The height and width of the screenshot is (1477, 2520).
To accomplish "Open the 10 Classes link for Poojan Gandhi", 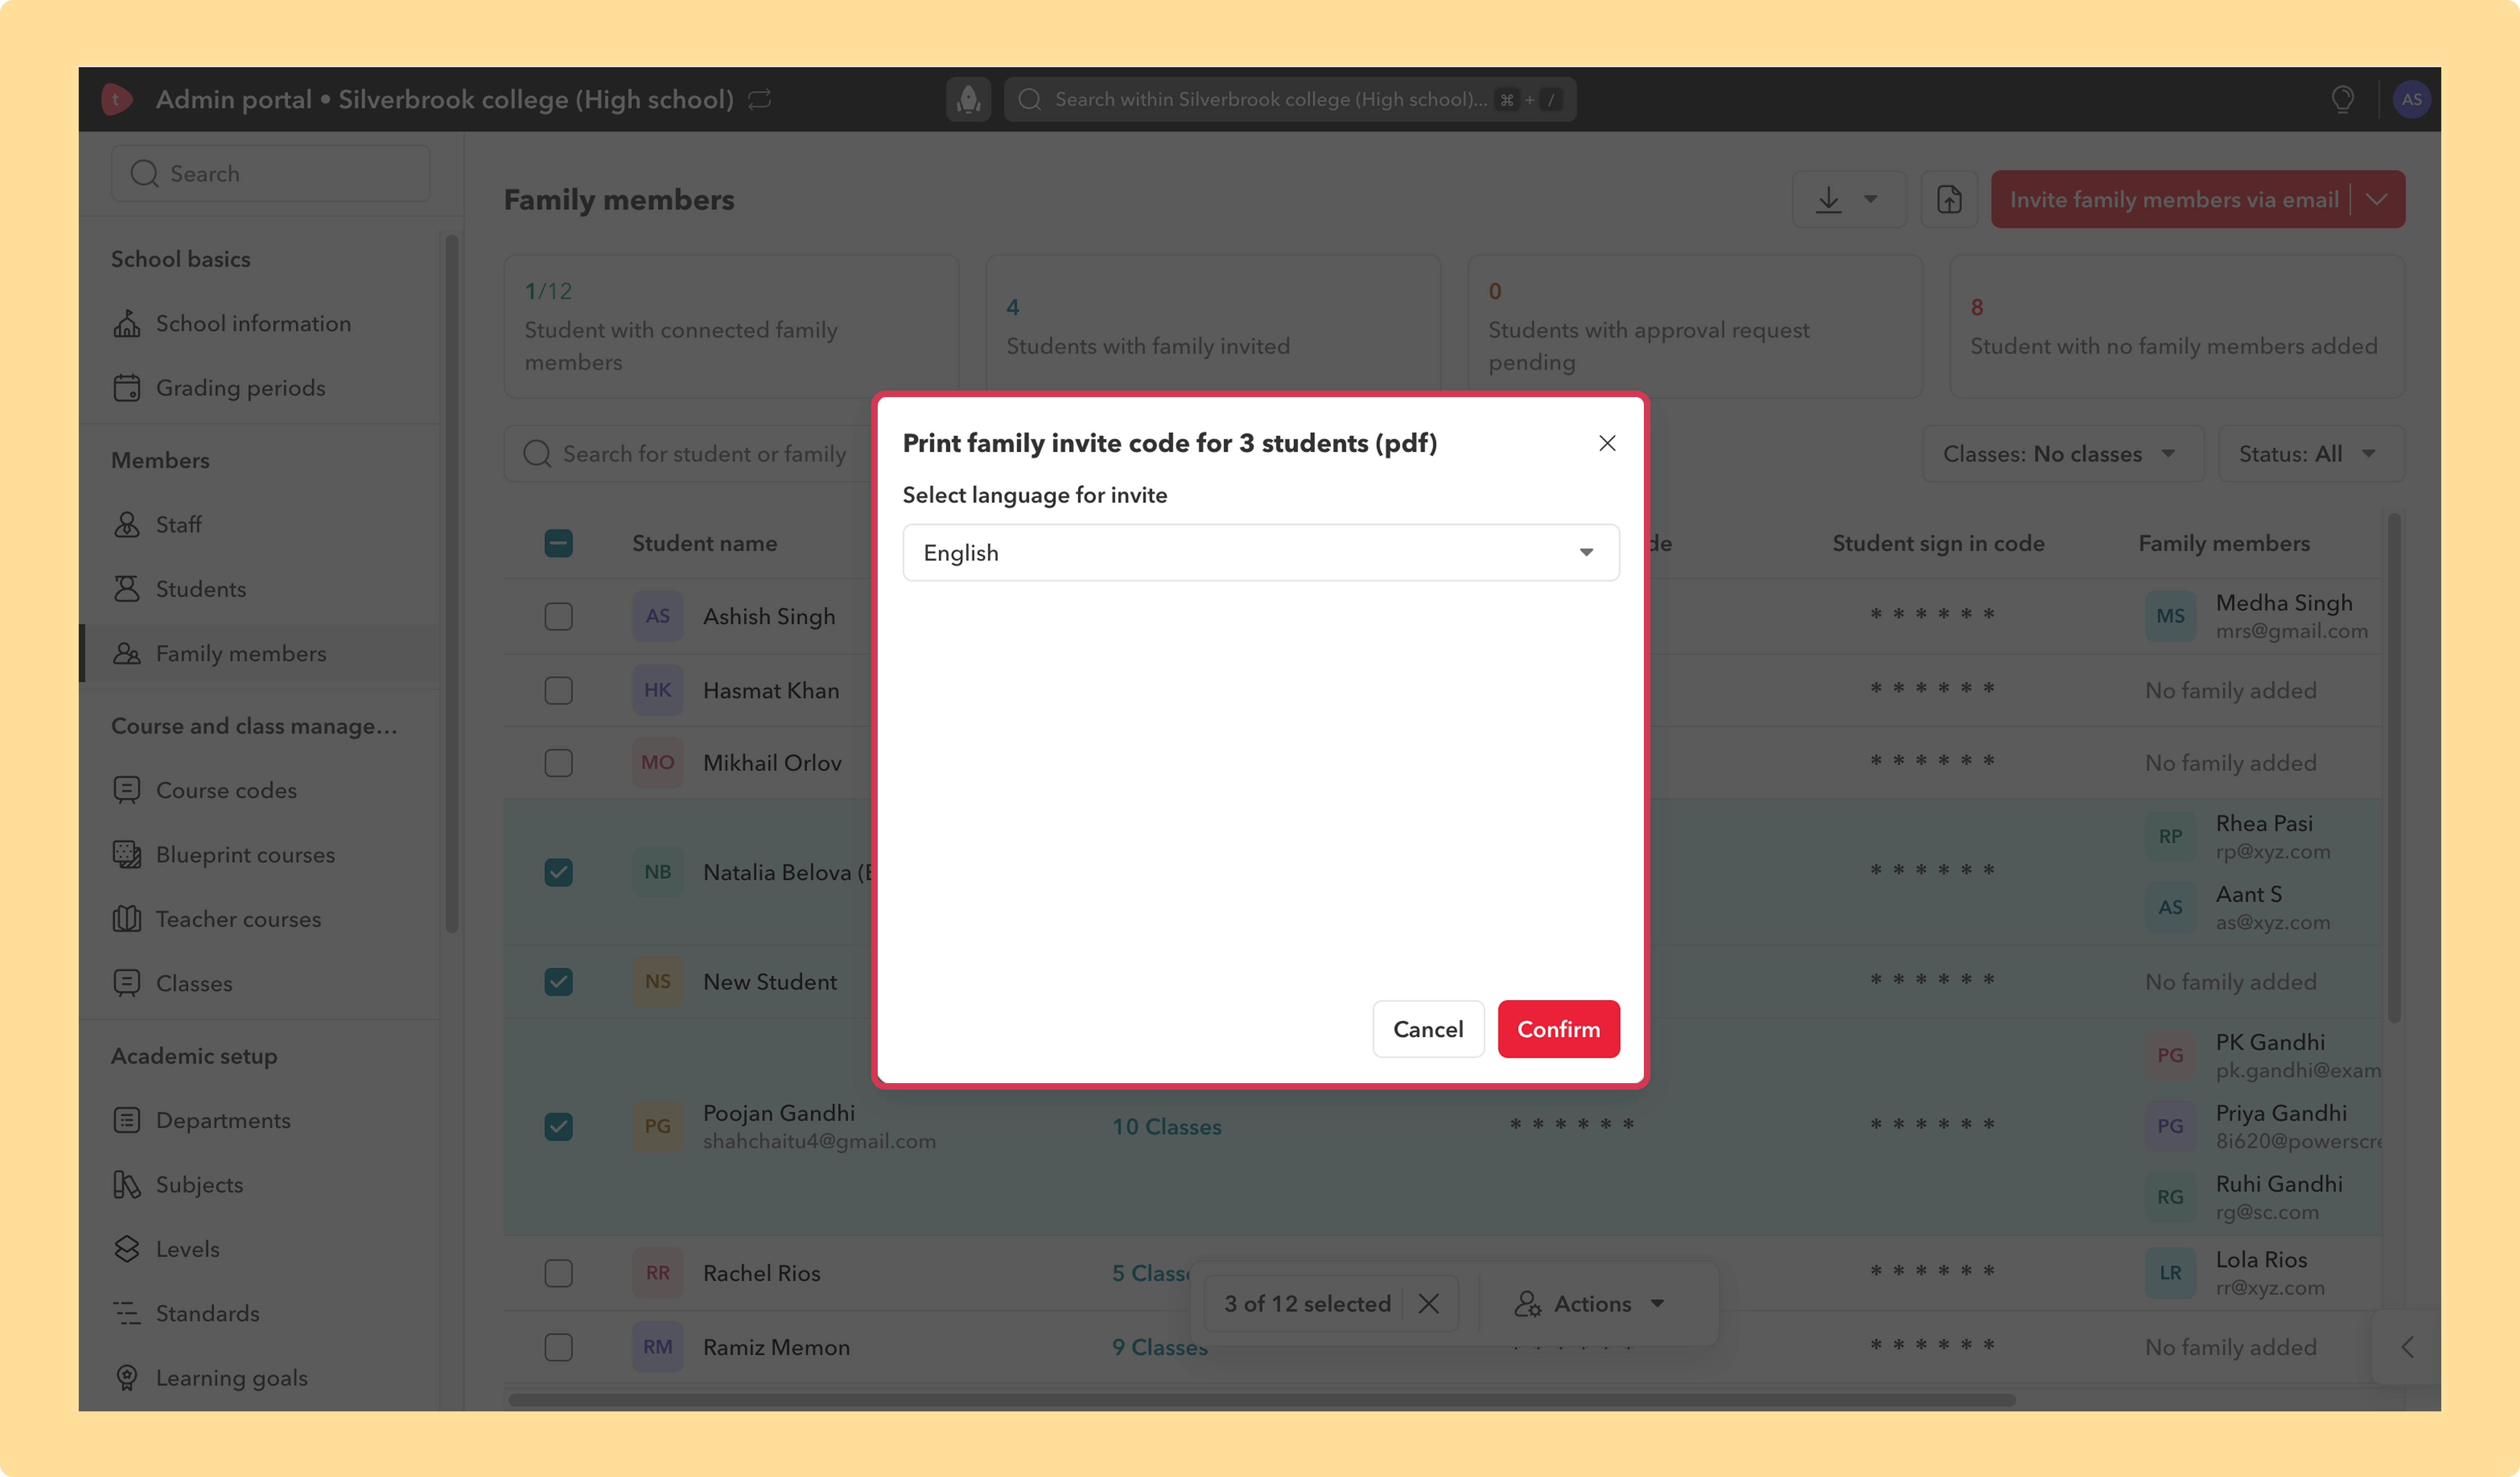I will (1167, 1127).
